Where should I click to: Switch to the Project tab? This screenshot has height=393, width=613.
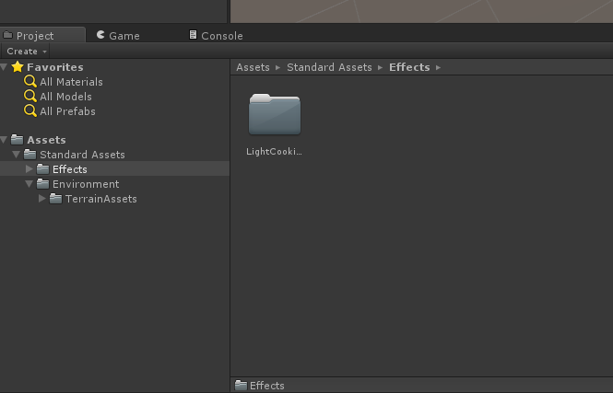click(42, 35)
